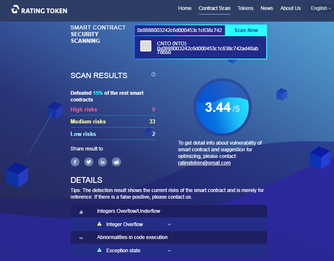Click the SCAN RESULTS heading
The image size is (334, 261).
pyautogui.click(x=99, y=76)
